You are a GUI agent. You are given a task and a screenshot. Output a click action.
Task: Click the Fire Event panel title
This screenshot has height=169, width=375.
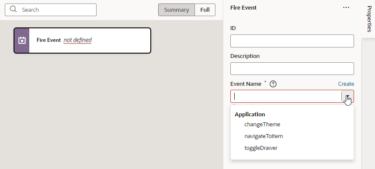click(x=243, y=8)
